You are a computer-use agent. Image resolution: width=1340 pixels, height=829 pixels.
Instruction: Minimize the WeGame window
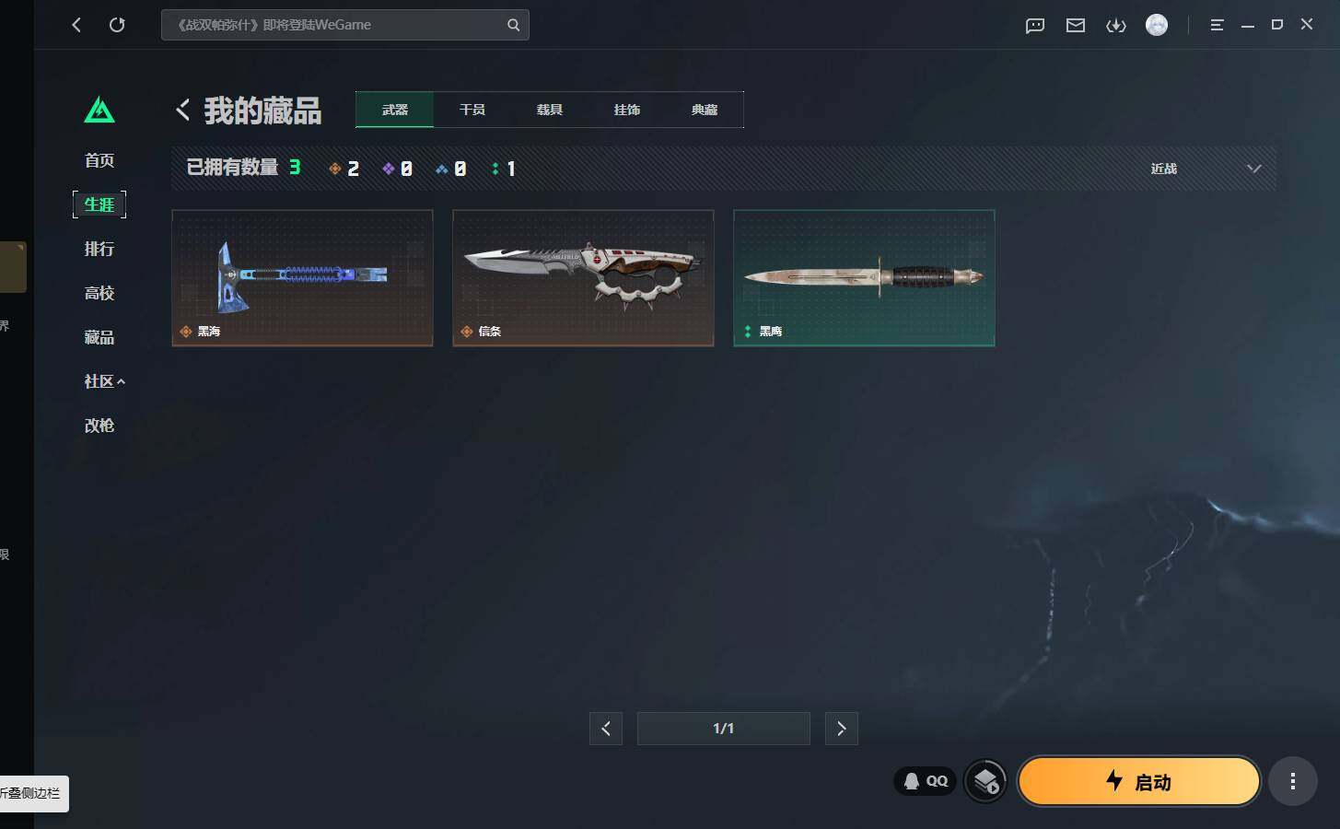point(1248,26)
